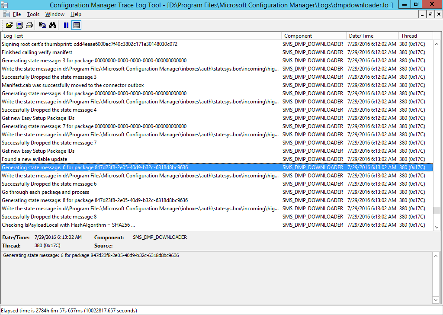443x315 pixels.
Task: Click '7/29/2016 6:13:02 AM' in details Date/Time field
Action: tap(58, 237)
